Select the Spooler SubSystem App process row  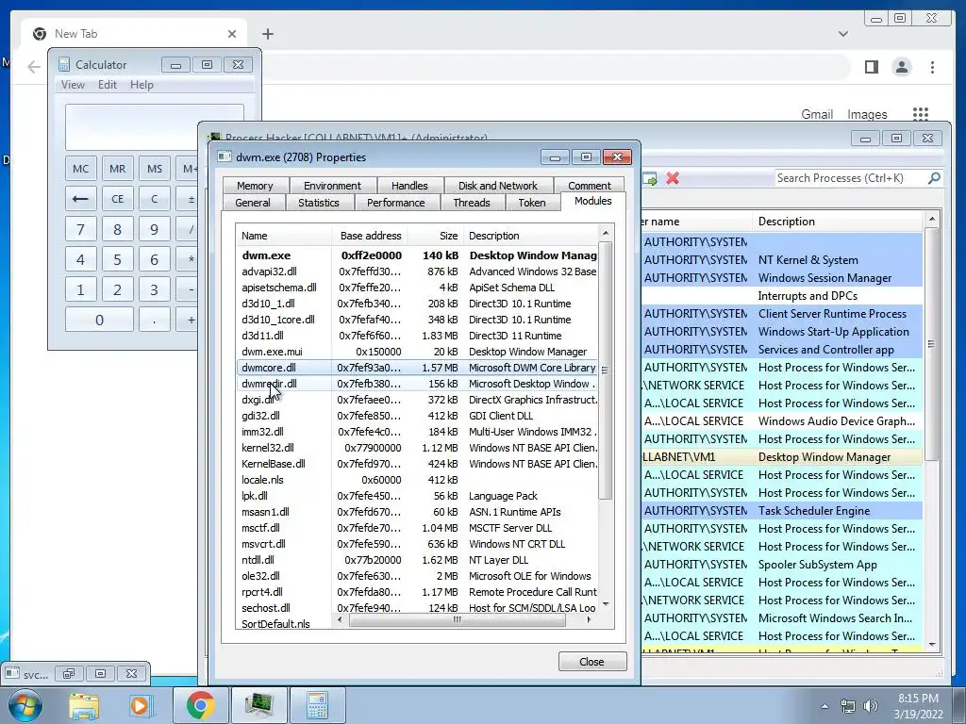[x=782, y=564]
